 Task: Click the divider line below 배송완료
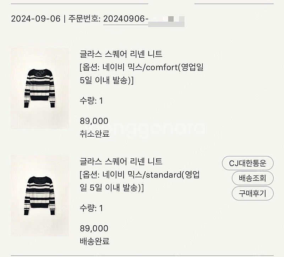(x=142, y=256)
